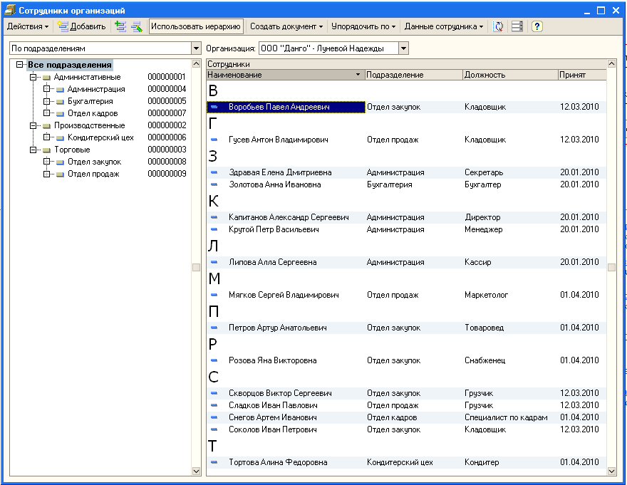Open the Создать документ menu
Image resolution: width=627 pixels, height=485 pixels.
tap(286, 26)
